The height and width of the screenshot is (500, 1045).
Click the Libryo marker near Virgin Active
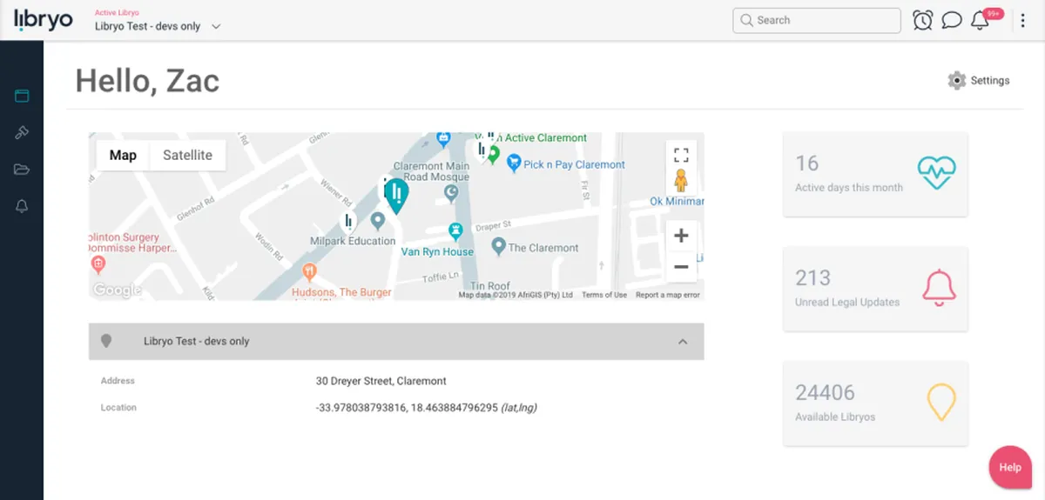click(482, 150)
